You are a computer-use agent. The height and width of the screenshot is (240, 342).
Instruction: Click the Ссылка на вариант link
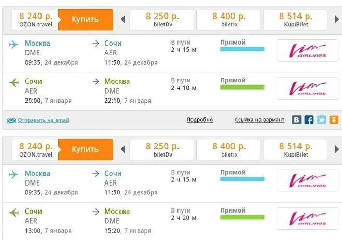pyautogui.click(x=259, y=120)
